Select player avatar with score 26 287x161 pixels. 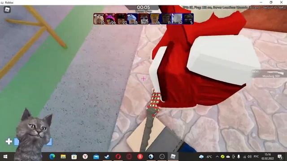110,19
